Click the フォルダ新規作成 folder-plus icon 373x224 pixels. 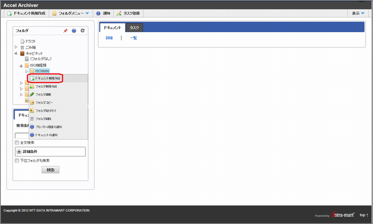[x=32, y=86]
